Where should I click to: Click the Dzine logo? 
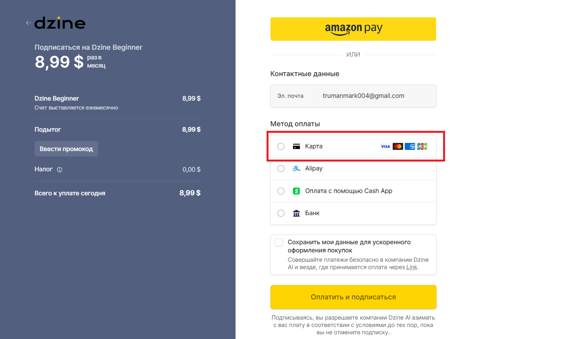[x=60, y=23]
